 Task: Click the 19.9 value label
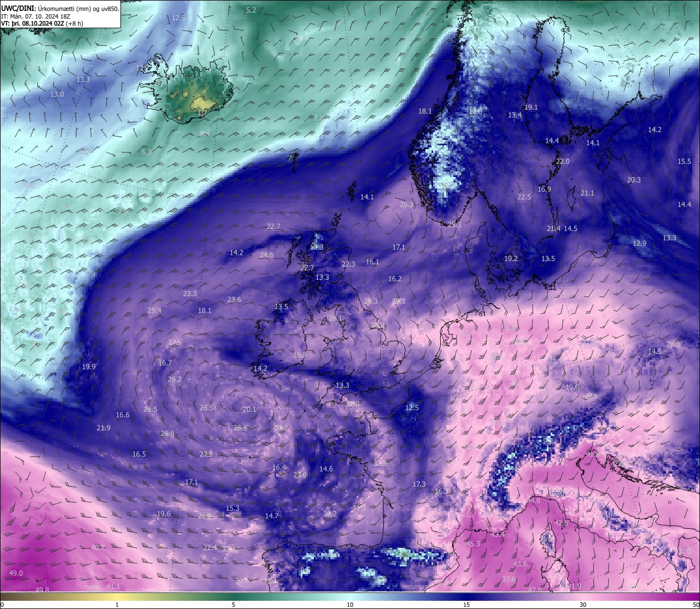(x=89, y=366)
